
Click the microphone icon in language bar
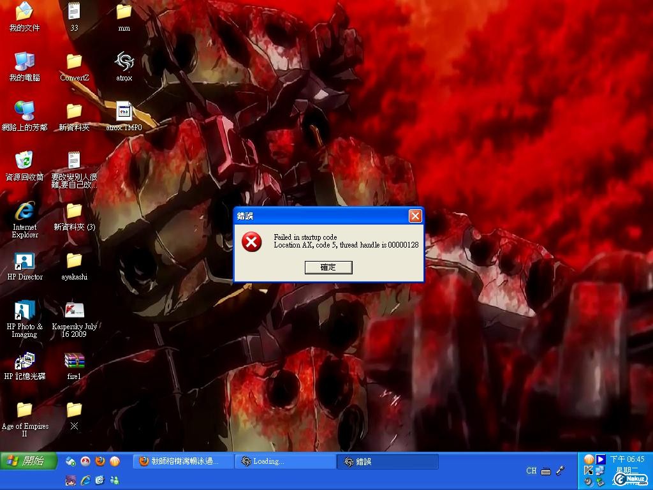tap(561, 471)
